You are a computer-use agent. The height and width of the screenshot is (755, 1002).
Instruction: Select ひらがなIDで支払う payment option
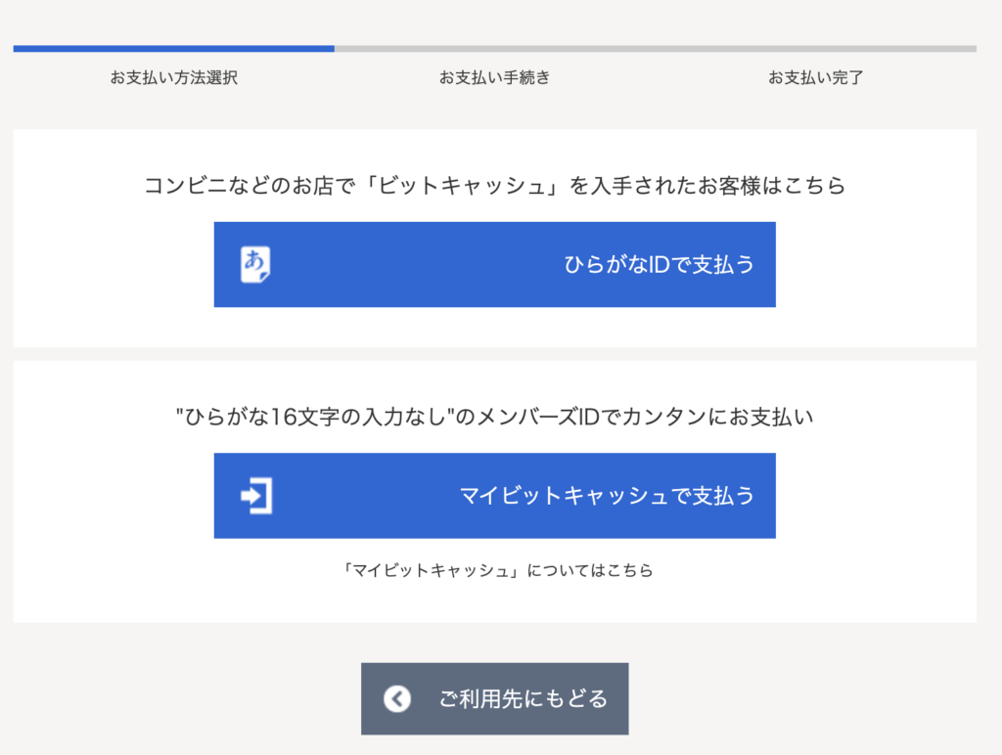[494, 264]
